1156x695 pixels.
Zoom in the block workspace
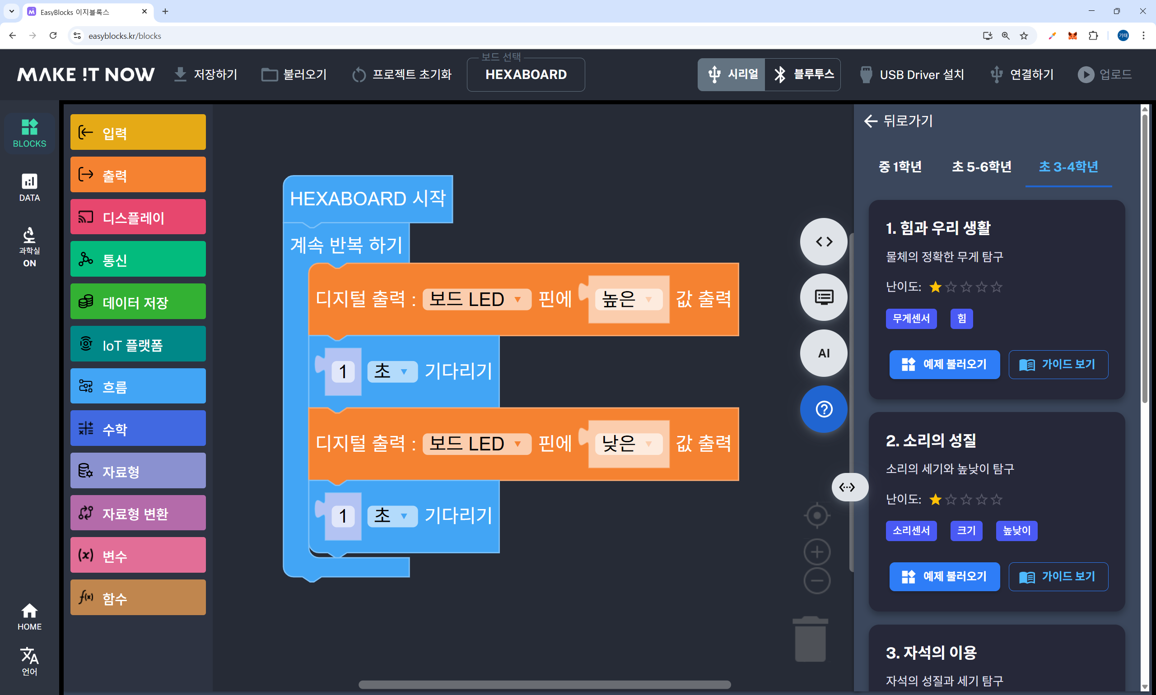coord(817,552)
